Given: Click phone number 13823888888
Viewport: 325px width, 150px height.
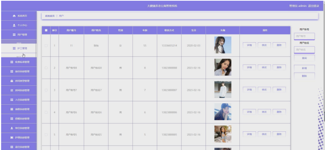Looking at the screenshot, I should point(169,68).
